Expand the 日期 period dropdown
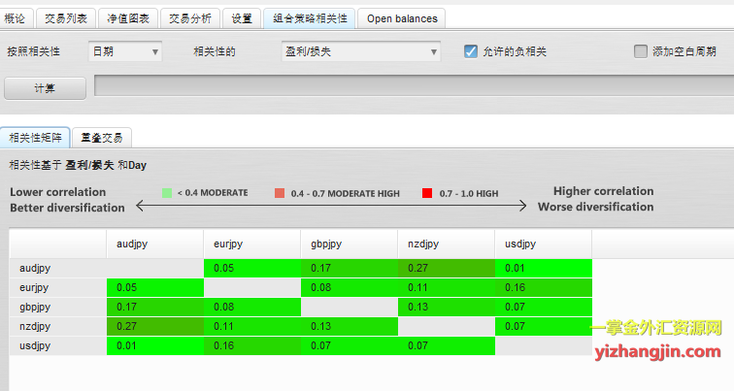734x391 pixels. point(125,51)
